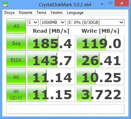Open the Düzenle menu
The height and width of the screenshot is (119, 131).
point(26,13)
